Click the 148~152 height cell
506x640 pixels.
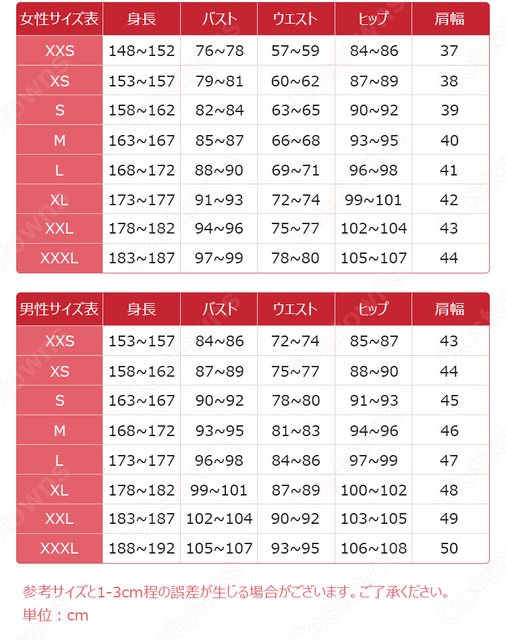[141, 51]
